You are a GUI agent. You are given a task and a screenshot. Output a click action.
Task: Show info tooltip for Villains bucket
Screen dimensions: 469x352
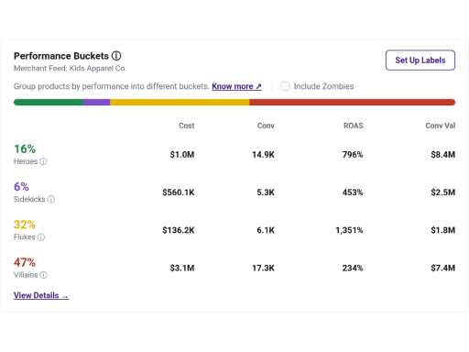click(44, 275)
